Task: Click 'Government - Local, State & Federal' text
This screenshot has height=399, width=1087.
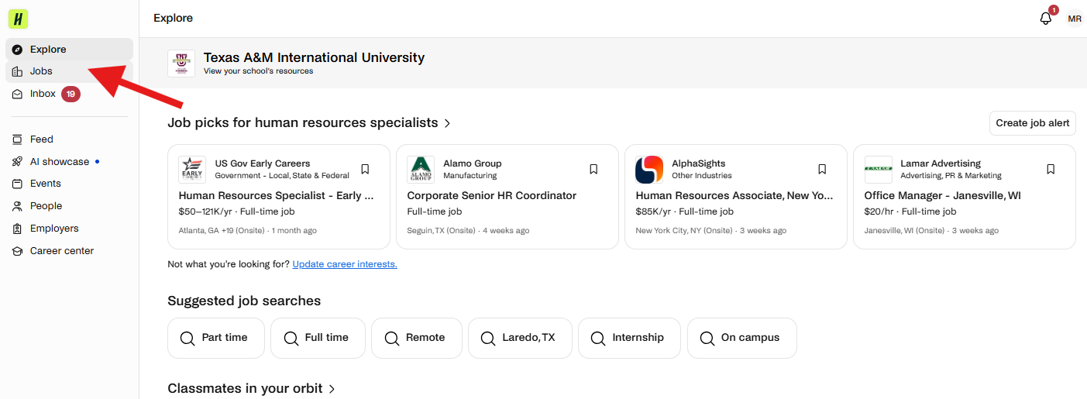Action: [x=282, y=176]
